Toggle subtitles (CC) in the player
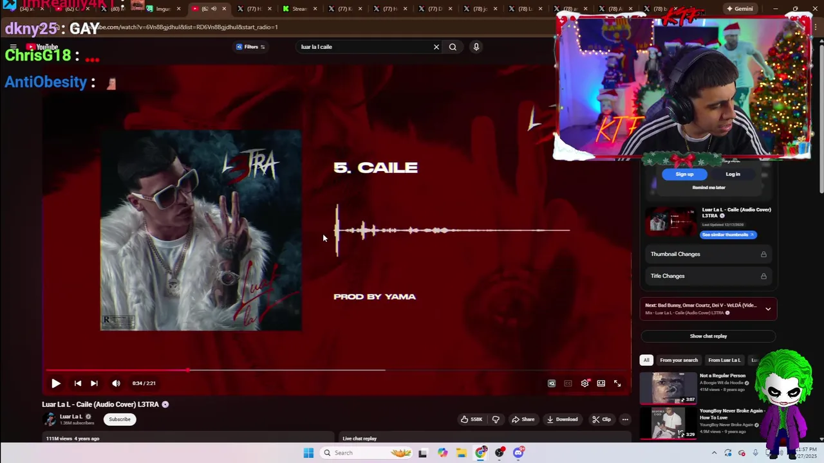 [568, 383]
